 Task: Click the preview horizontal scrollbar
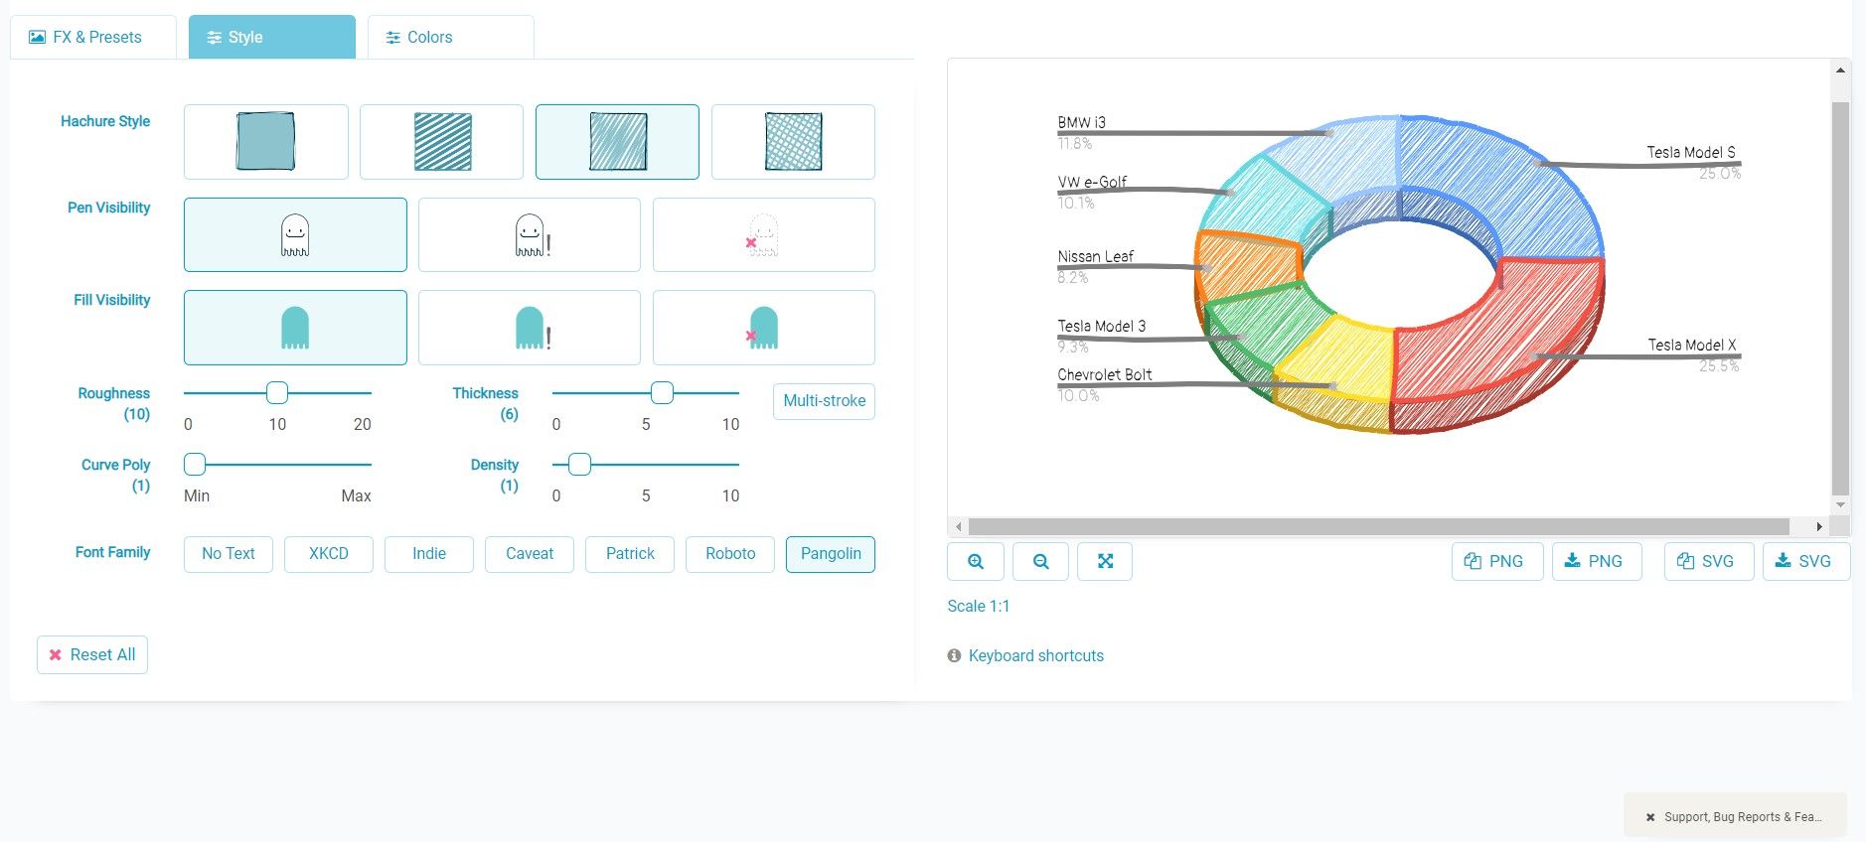[1379, 526]
